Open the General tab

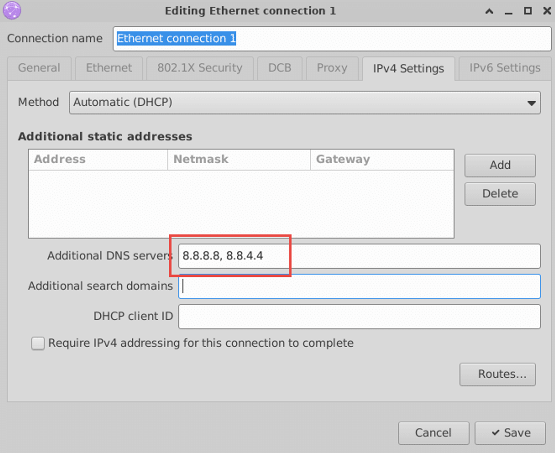point(39,68)
